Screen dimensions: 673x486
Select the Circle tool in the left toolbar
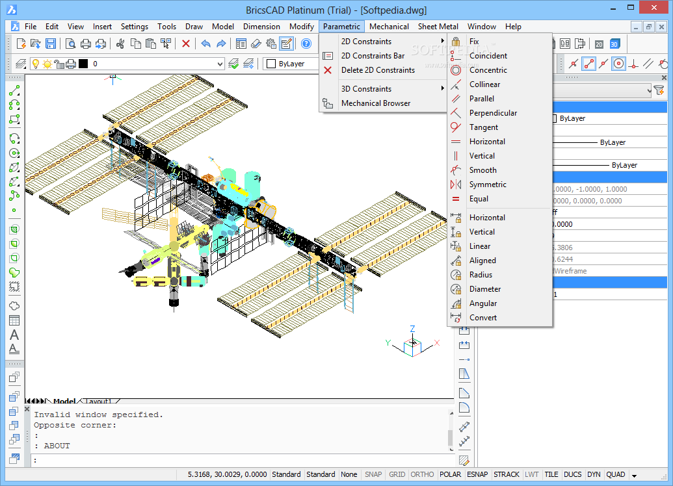tap(14, 153)
